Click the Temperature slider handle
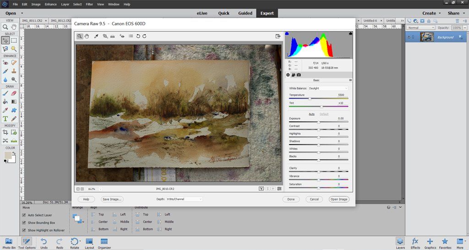 tap(310, 99)
